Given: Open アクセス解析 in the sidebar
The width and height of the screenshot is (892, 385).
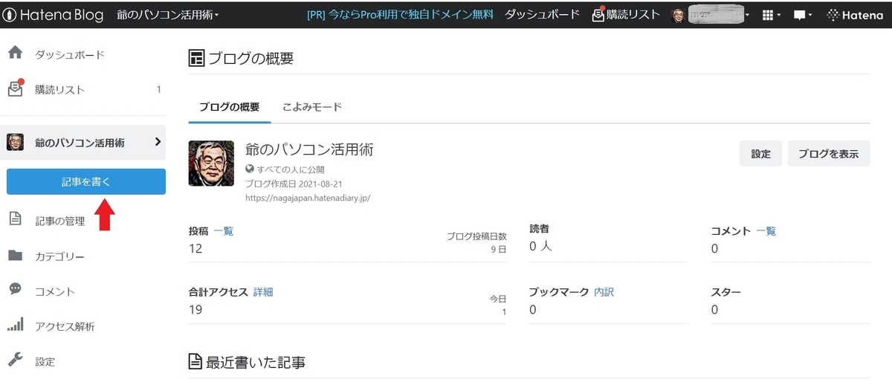Looking at the screenshot, I should [x=65, y=327].
